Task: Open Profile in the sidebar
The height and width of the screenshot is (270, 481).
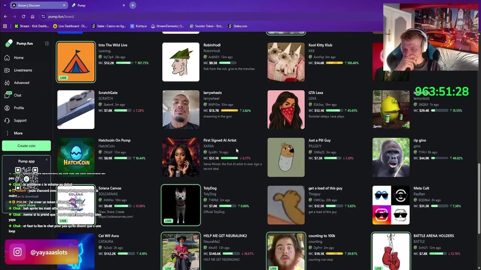Action: coord(19,108)
